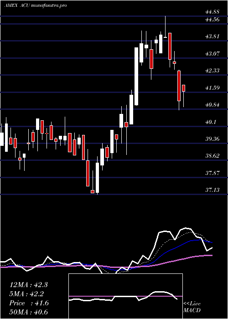Click the AMEX ACU munafasutra.pro chart title
The width and height of the screenshot is (228, 319).
36,5
